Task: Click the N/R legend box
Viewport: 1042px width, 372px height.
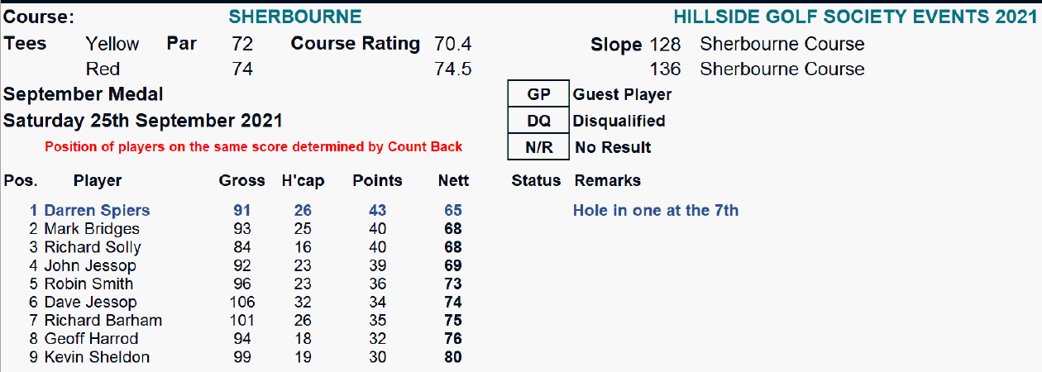Action: pyautogui.click(x=538, y=148)
